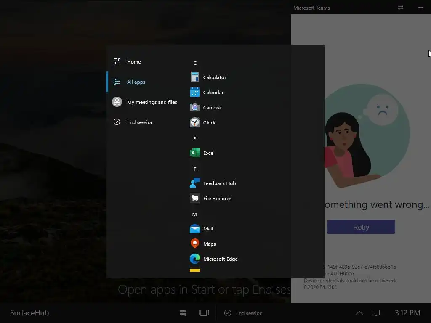Jump to letter F section header
This screenshot has width=431, height=323.
tap(194, 169)
